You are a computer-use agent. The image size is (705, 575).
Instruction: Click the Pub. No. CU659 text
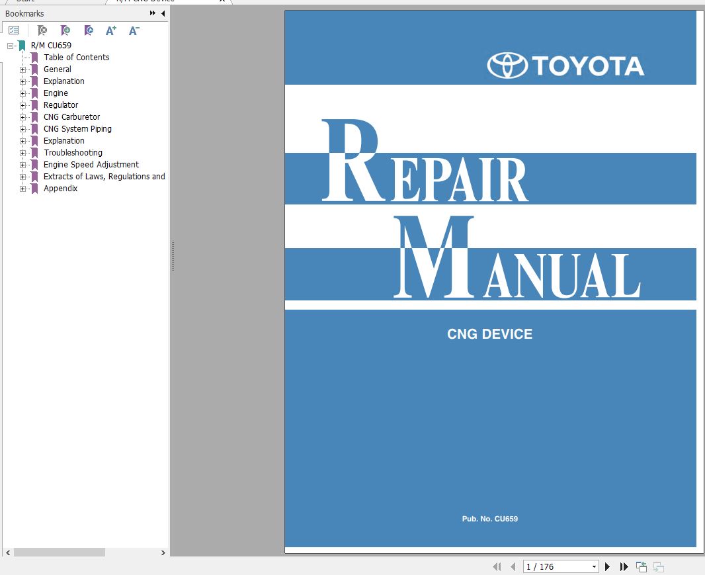tap(489, 519)
